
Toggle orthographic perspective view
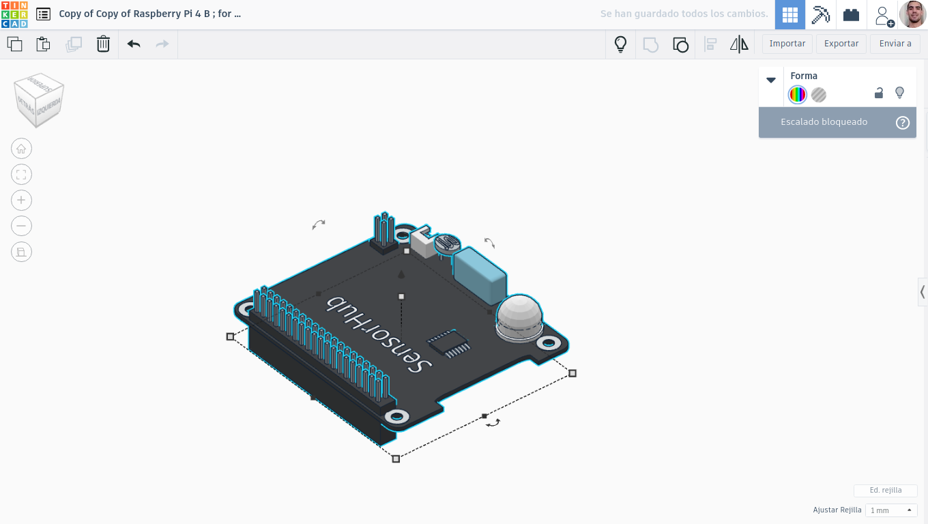coord(21,252)
